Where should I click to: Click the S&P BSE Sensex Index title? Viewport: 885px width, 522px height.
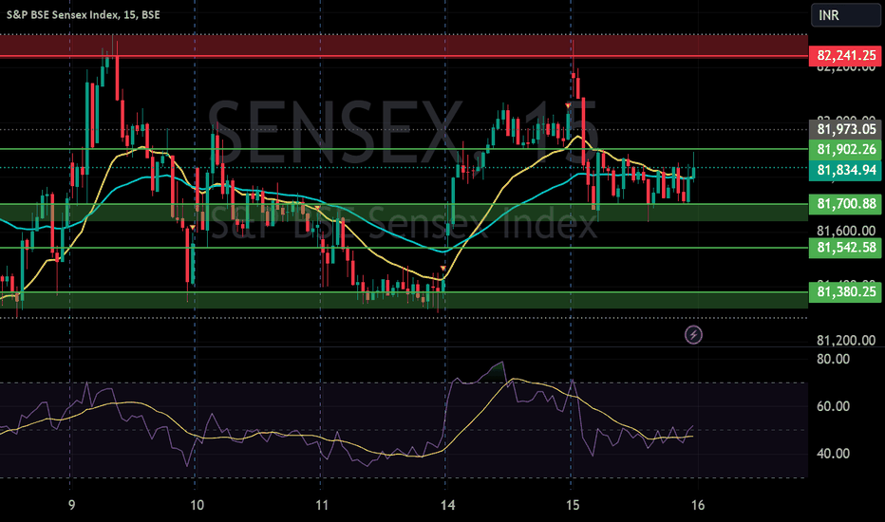[83, 14]
